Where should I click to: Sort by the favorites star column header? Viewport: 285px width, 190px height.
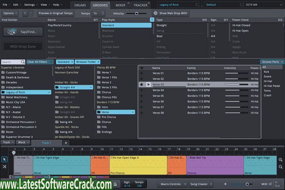click(142, 68)
